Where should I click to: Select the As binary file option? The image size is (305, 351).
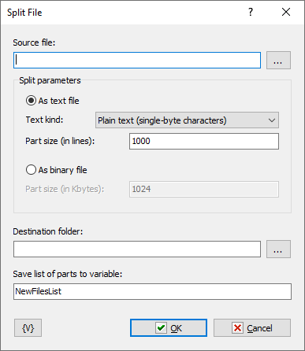(56, 170)
